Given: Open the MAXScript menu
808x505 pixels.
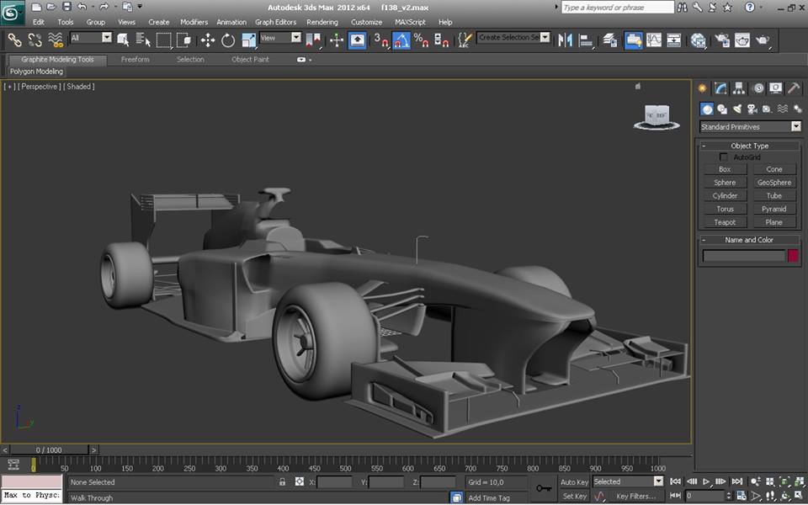Looking at the screenshot, I should 410,22.
